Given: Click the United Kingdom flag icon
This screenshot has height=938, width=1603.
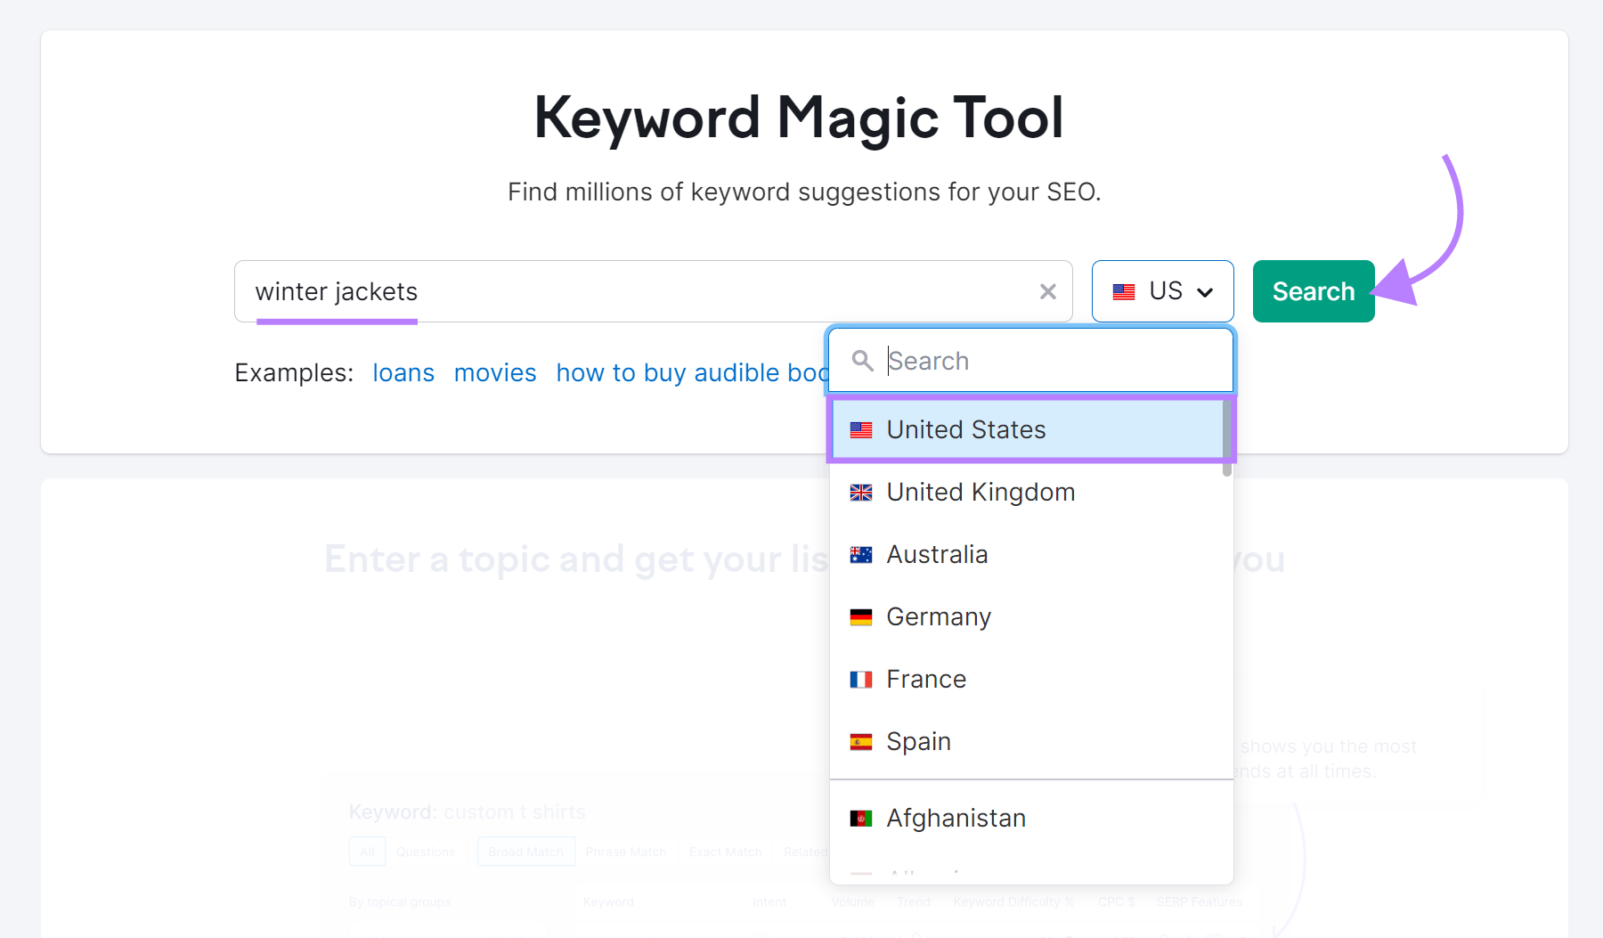Looking at the screenshot, I should [x=860, y=492].
